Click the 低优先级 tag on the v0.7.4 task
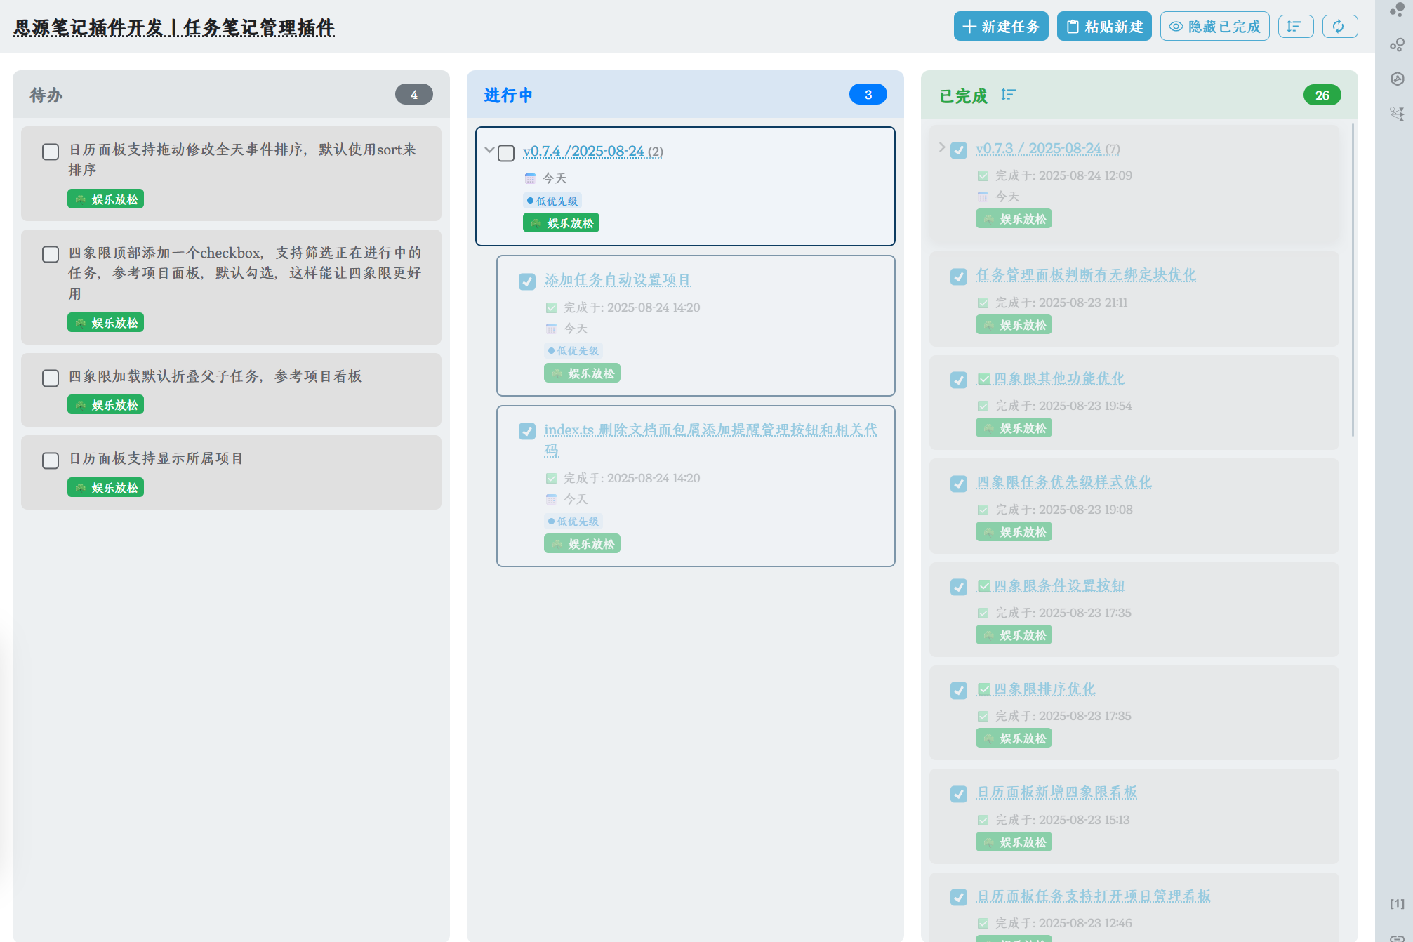Screen dimensions: 1413x942 pyautogui.click(x=552, y=201)
